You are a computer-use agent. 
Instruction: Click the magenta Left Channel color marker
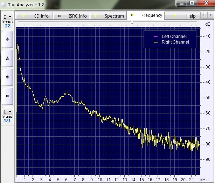tap(156, 37)
